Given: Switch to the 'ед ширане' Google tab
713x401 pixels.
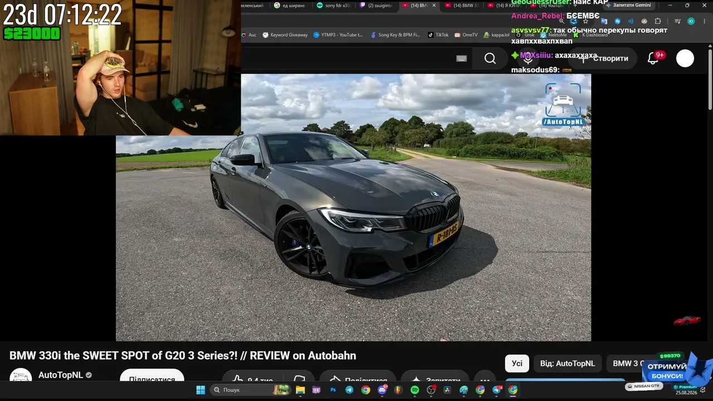Looking at the screenshot, I should point(290,6).
